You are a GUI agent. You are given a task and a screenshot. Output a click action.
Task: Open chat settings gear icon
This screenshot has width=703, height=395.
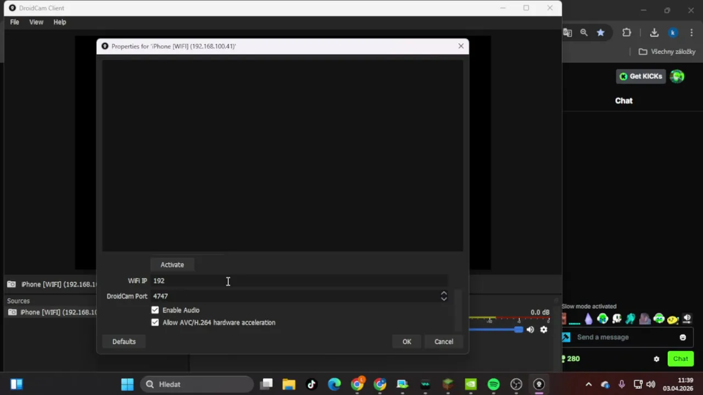pos(656,359)
